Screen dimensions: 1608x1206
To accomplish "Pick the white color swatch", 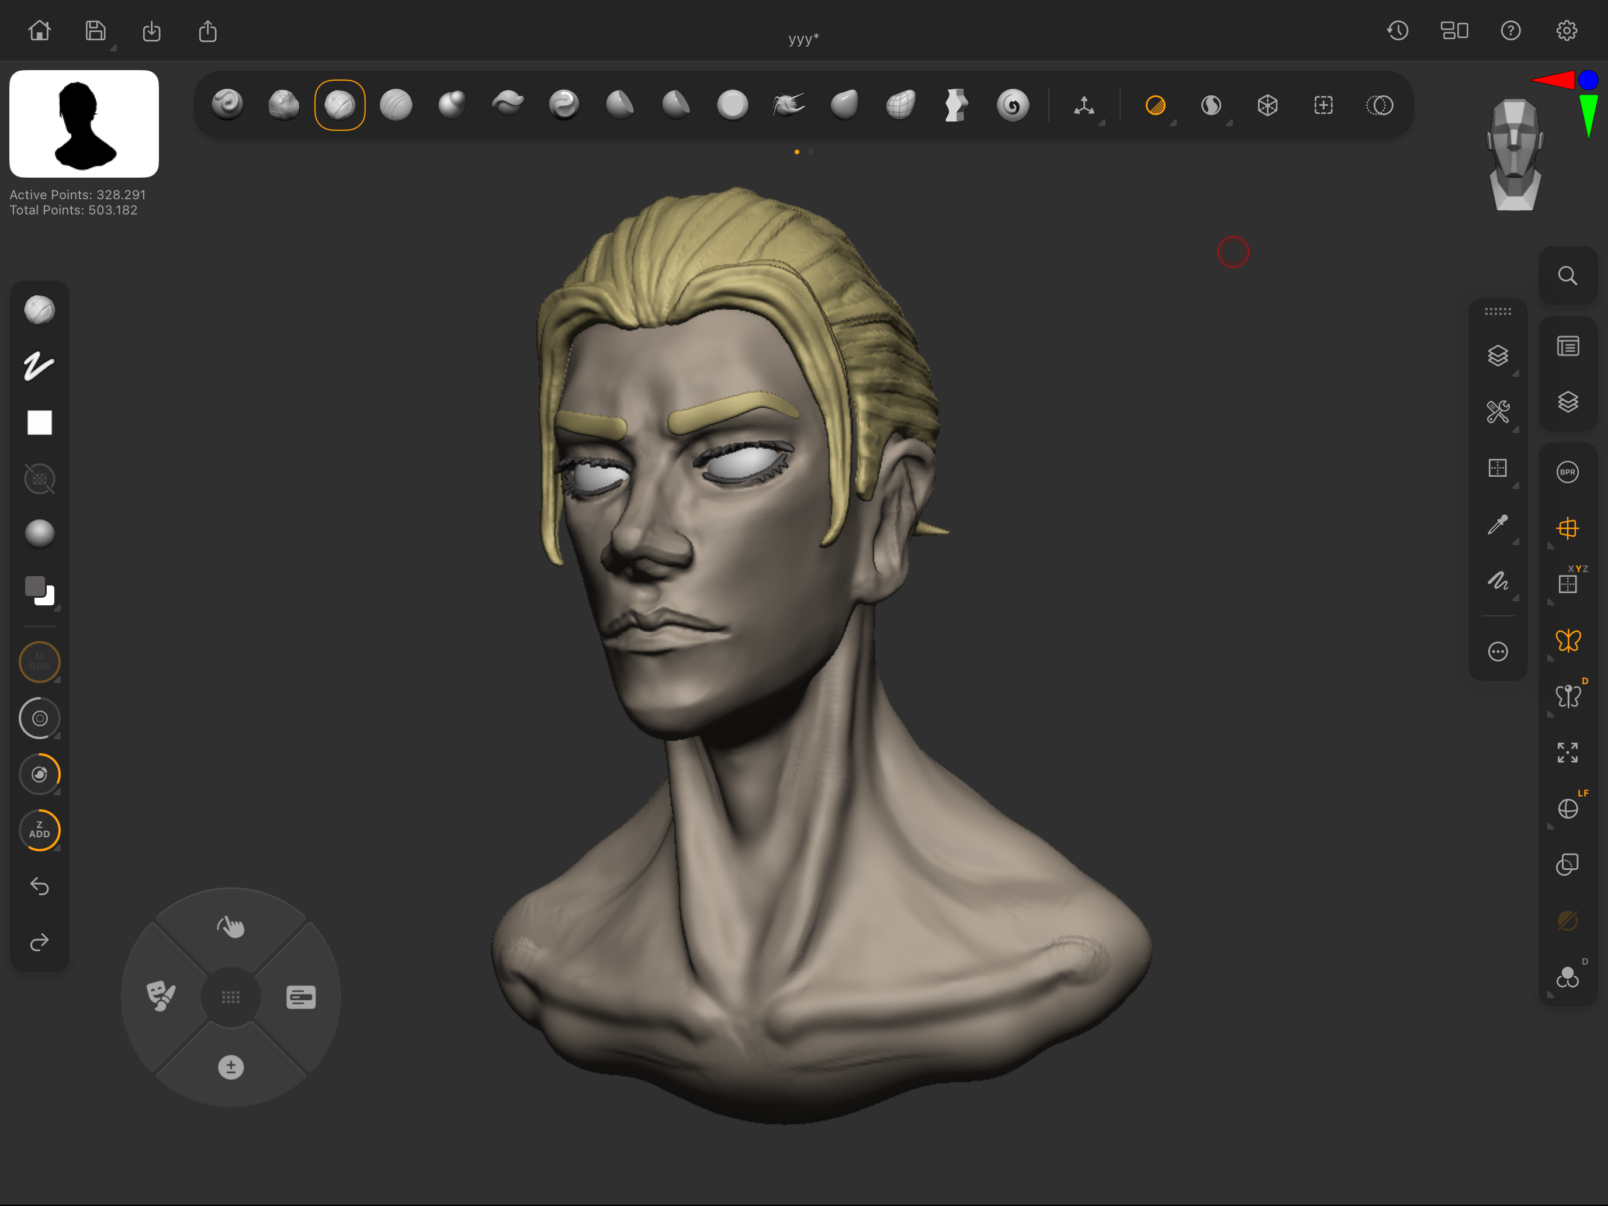I will click(x=39, y=422).
